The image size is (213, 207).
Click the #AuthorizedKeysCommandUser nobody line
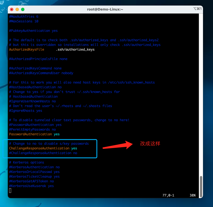(41, 73)
